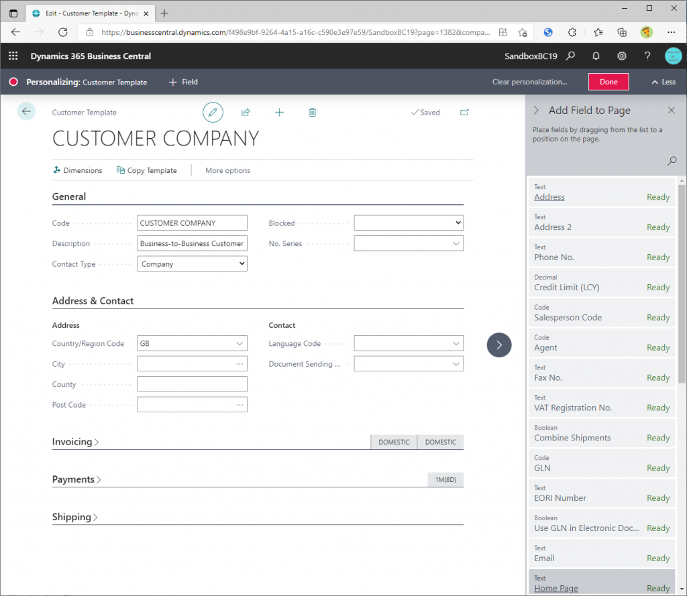This screenshot has width=687, height=596.
Task: Open browser settings ellipsis menu
Action: point(671,32)
